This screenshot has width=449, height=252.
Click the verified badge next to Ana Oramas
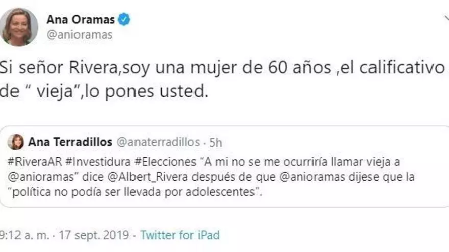(124, 20)
